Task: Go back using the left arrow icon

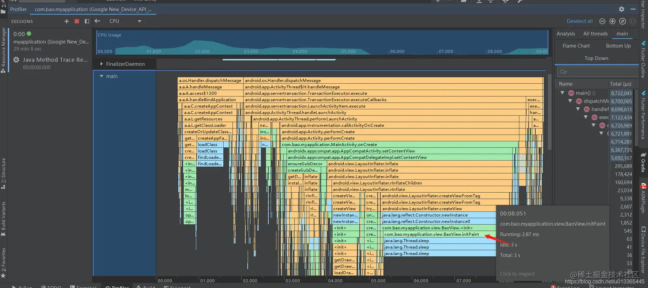Action: [97, 21]
